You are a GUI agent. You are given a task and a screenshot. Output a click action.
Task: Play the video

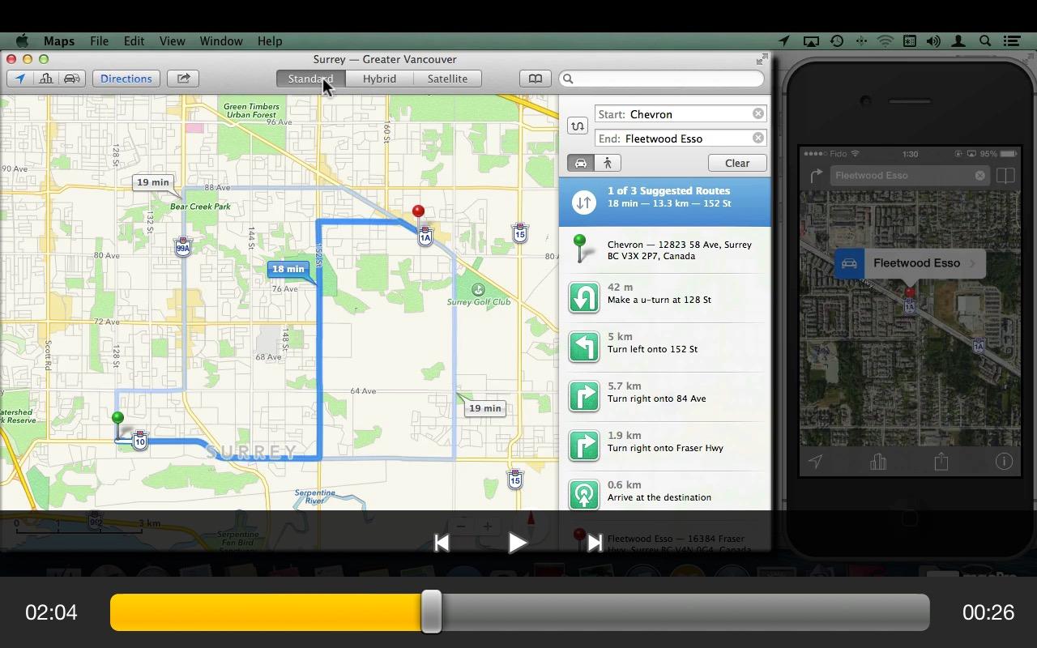[517, 543]
